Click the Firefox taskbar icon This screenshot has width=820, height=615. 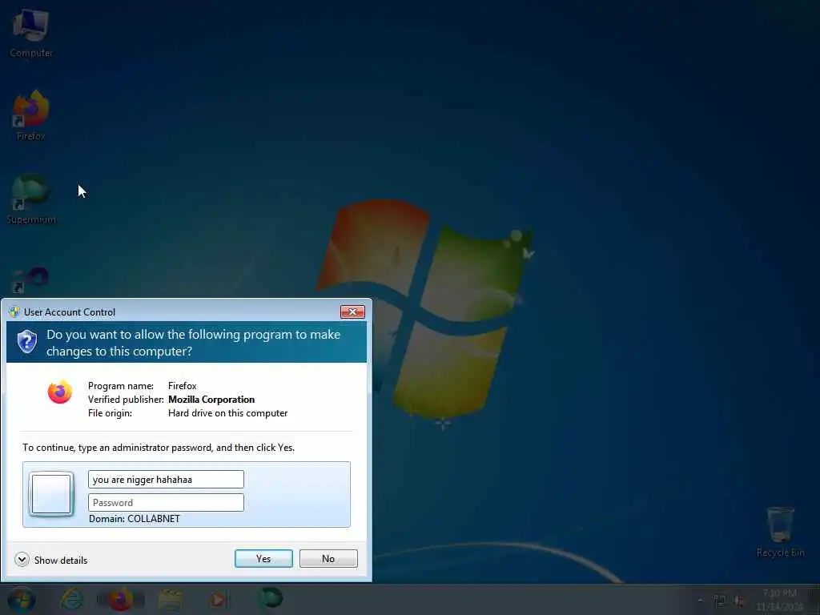[121, 599]
